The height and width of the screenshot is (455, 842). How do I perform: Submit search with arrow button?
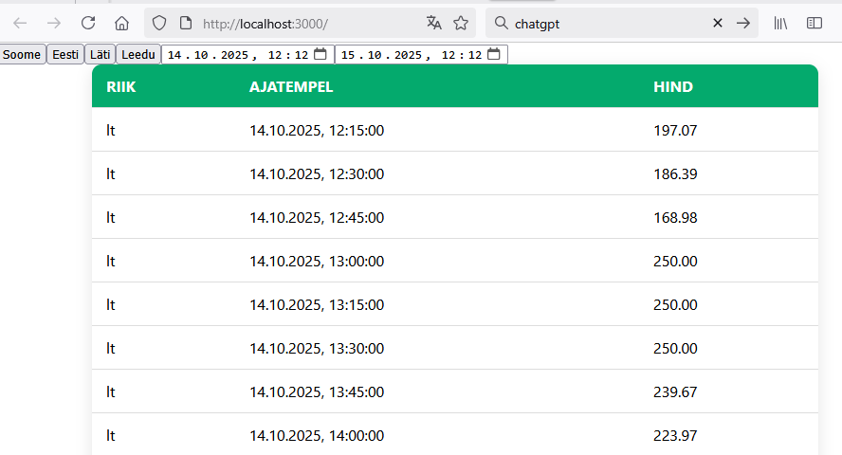[x=743, y=23]
